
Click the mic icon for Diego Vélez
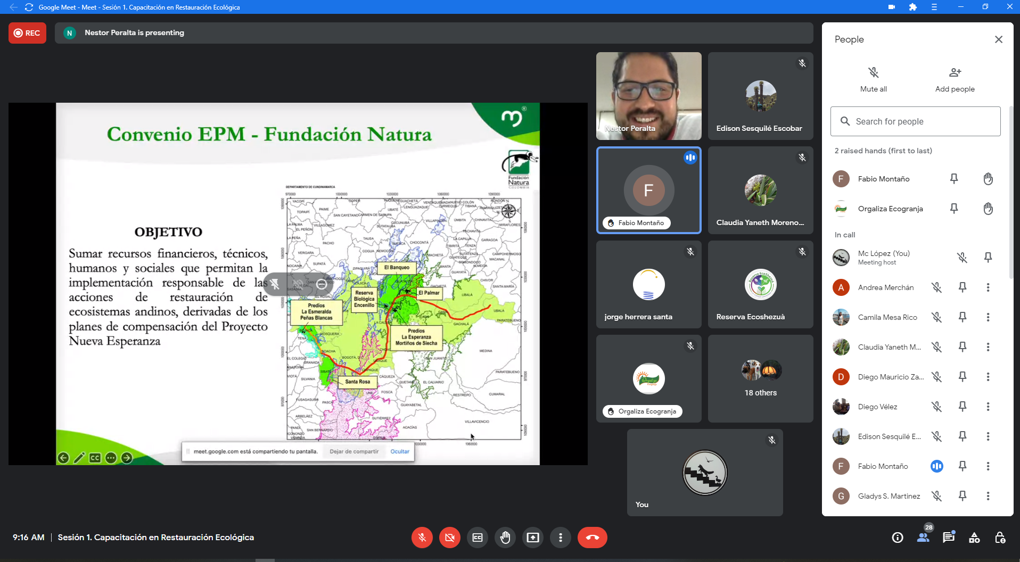coord(937,407)
